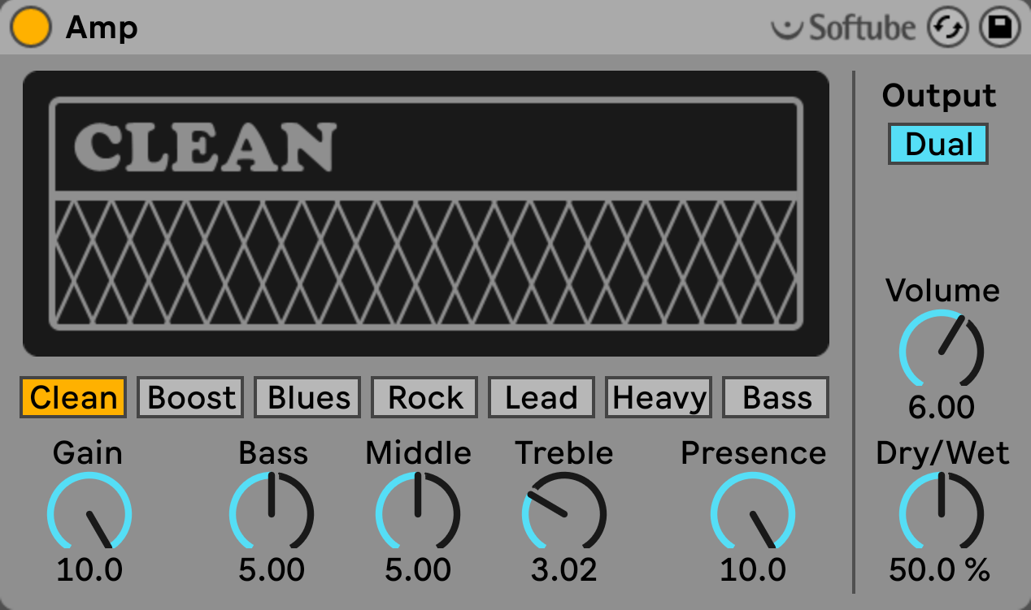
Task: Choose the Lead amp model
Action: [x=542, y=397]
